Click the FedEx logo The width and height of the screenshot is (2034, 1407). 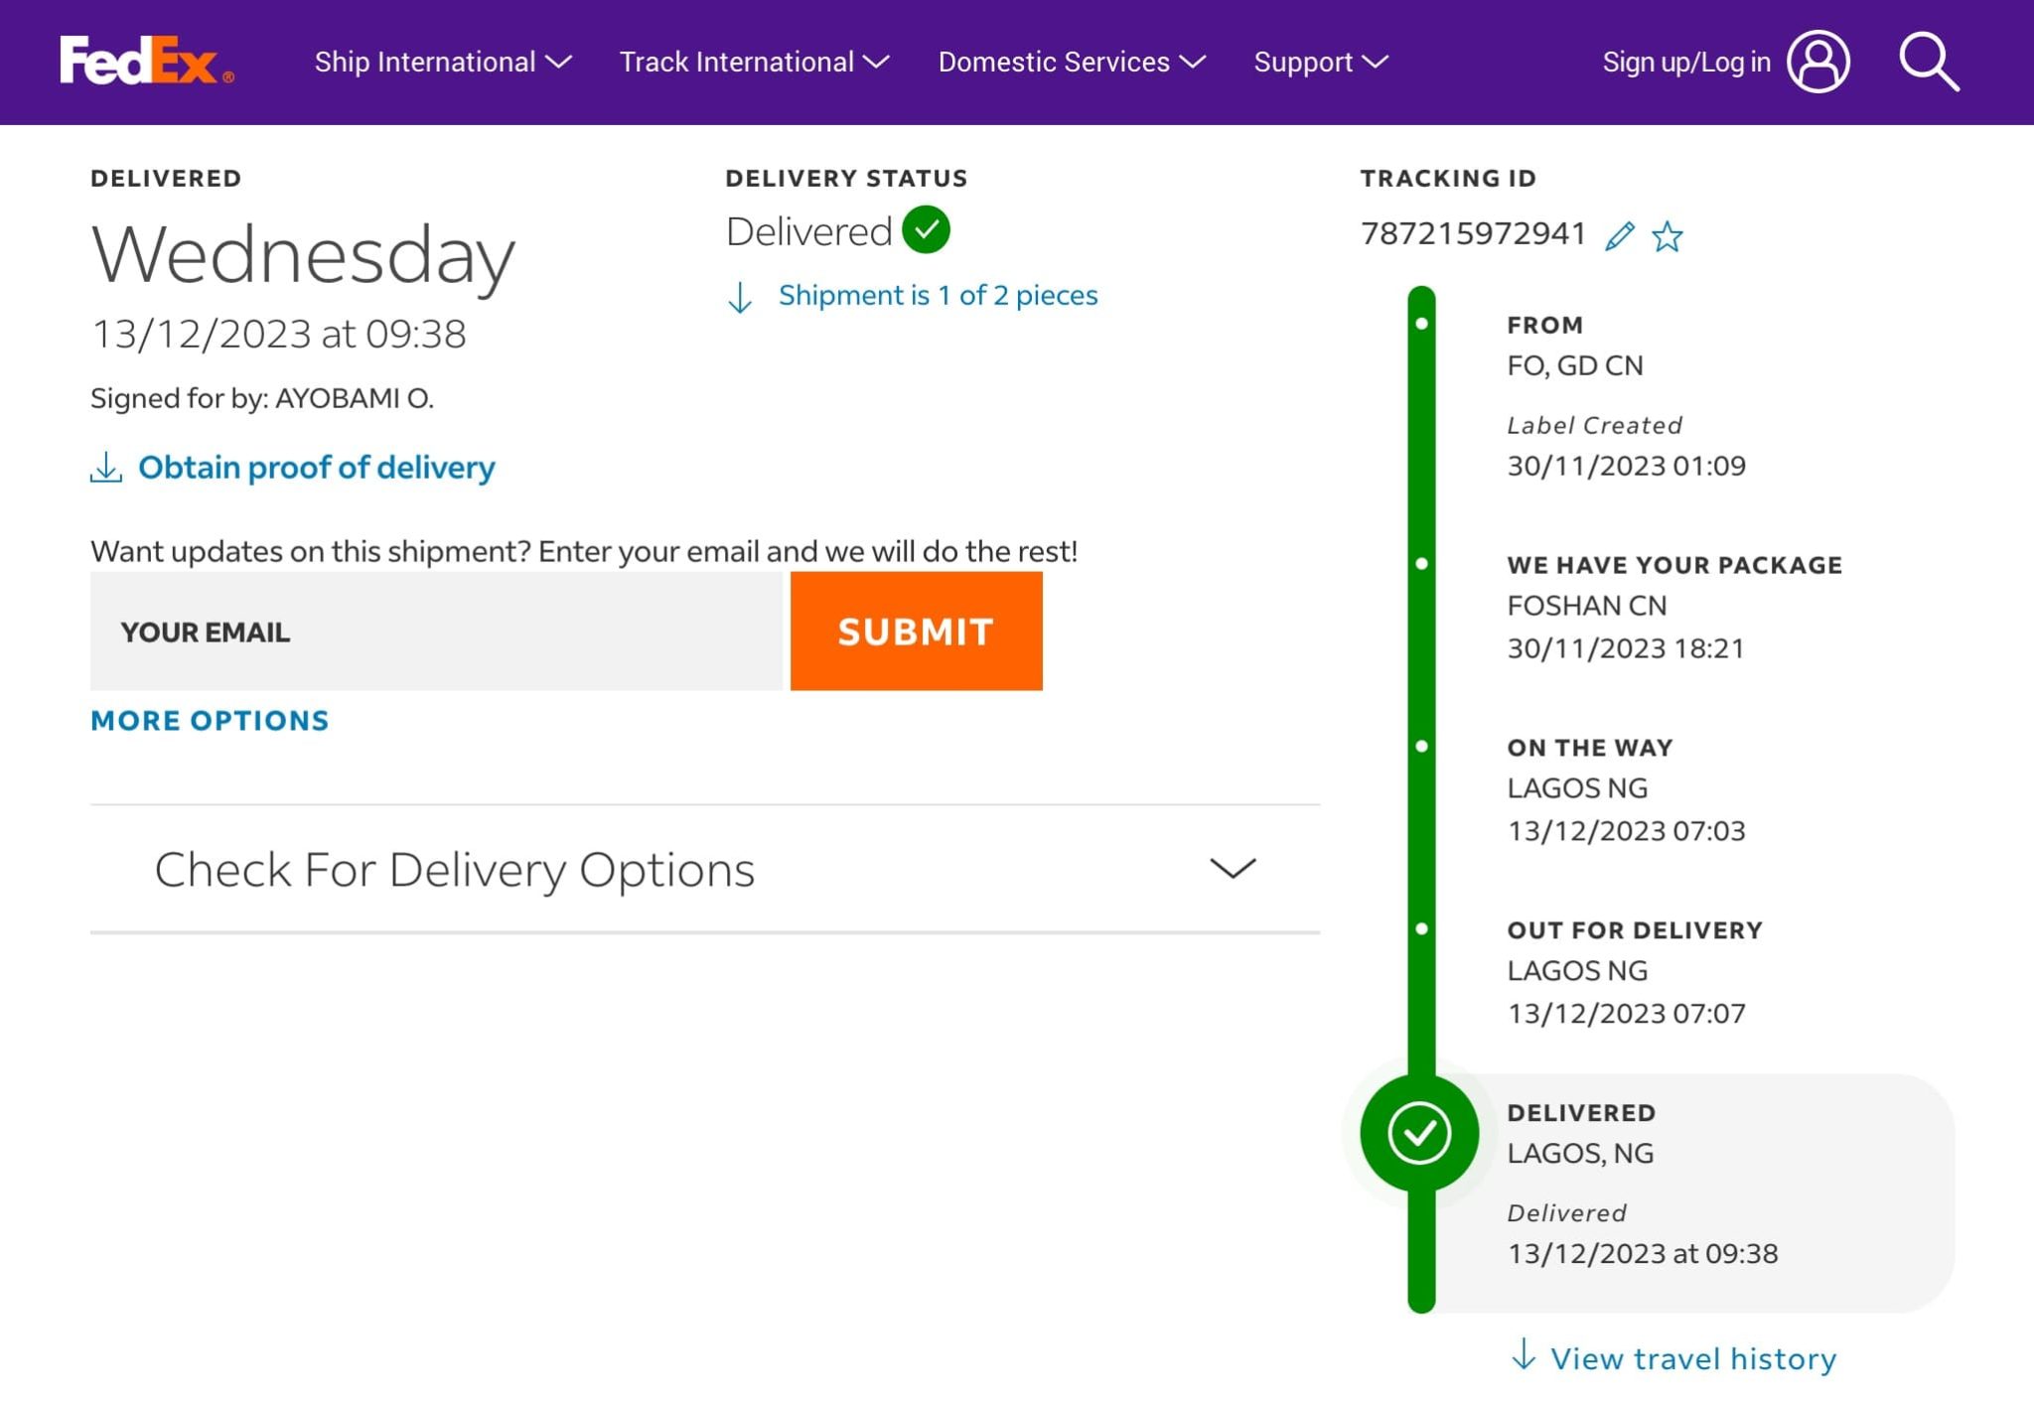tap(146, 62)
